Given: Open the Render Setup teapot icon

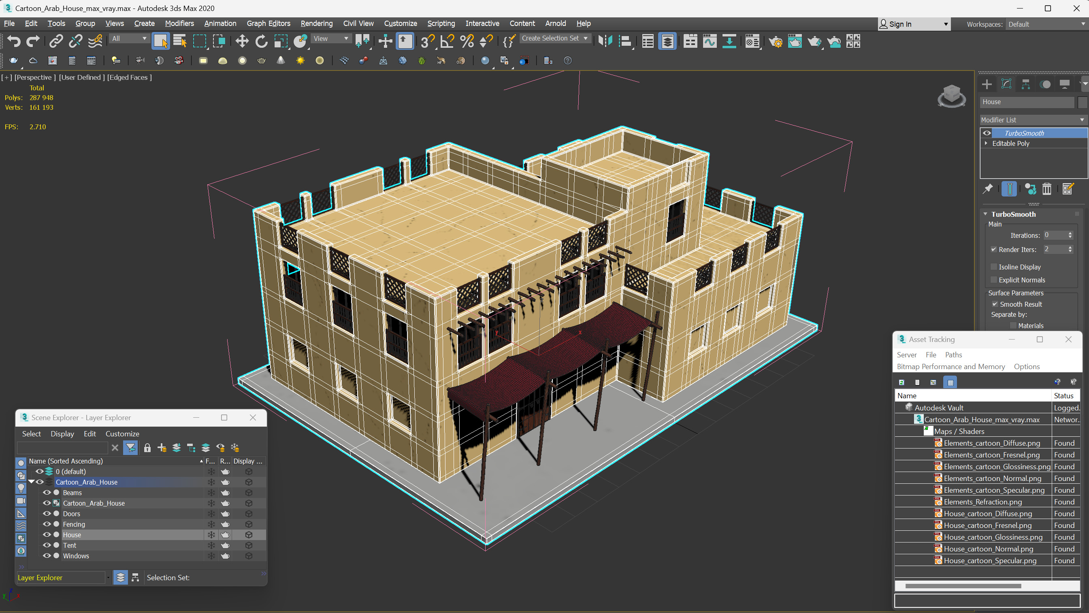Looking at the screenshot, I should coord(775,41).
